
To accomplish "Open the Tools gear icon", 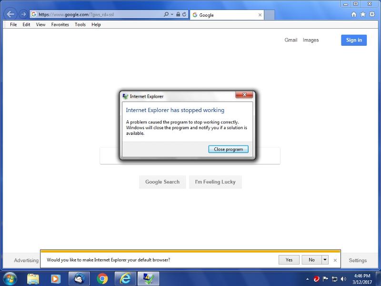I will [372, 14].
